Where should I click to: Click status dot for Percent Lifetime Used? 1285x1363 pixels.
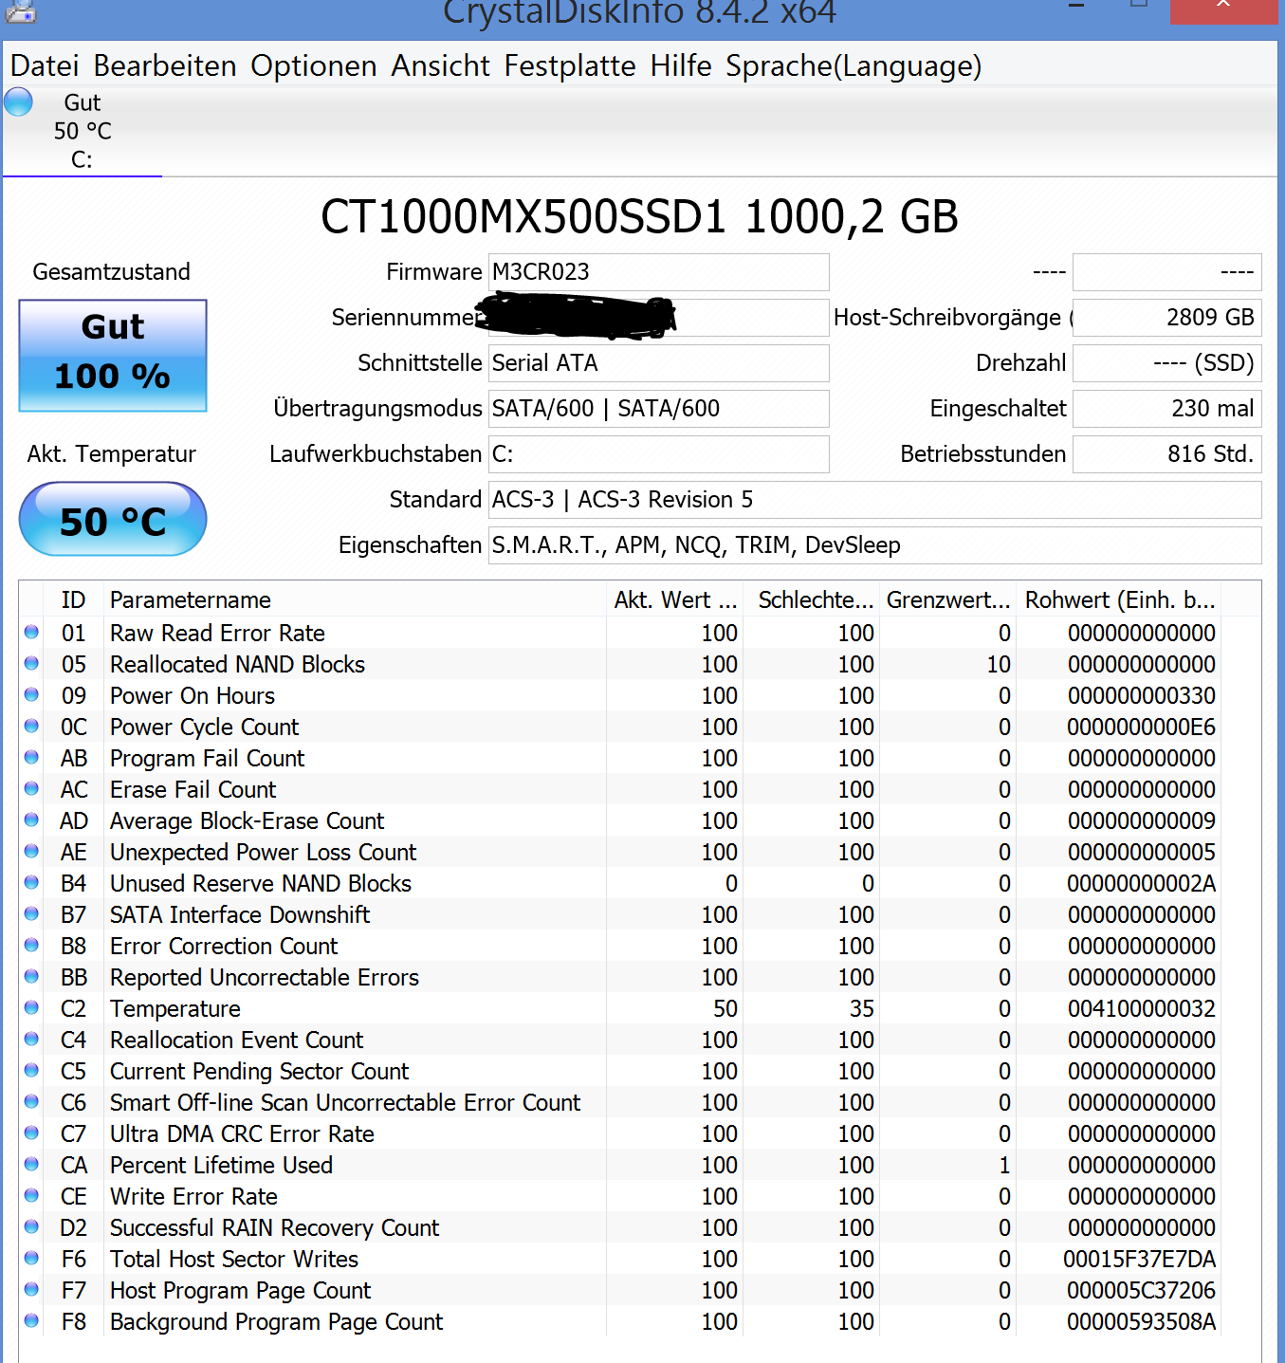tap(31, 1164)
